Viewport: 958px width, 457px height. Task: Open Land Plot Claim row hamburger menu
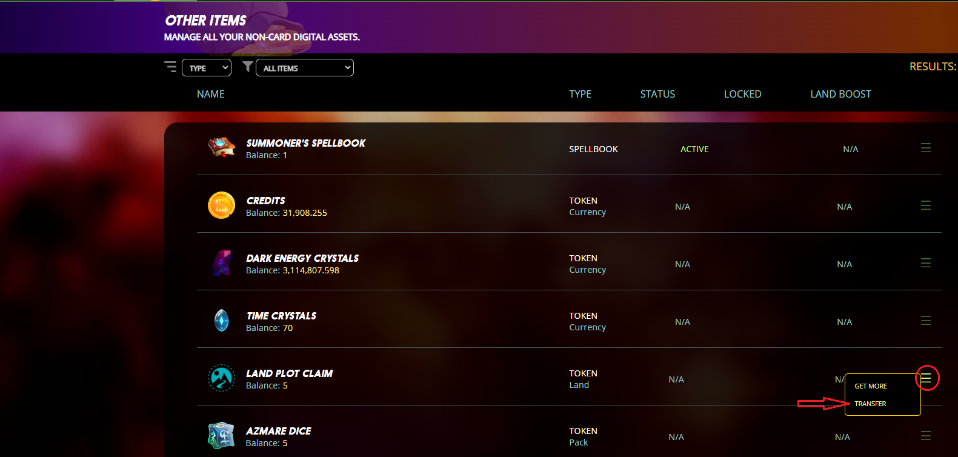[926, 379]
